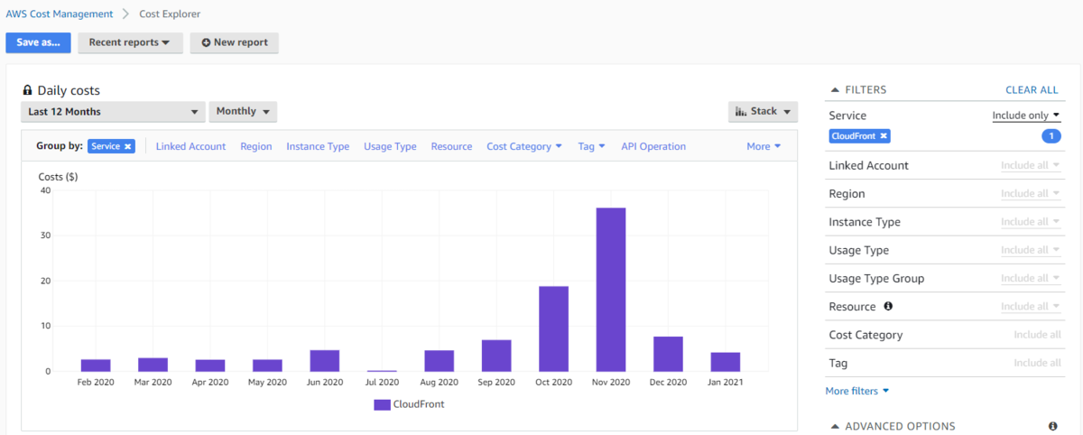The image size is (1083, 435).
Task: Click the Nov 2020 bar in chart
Action: pos(611,290)
